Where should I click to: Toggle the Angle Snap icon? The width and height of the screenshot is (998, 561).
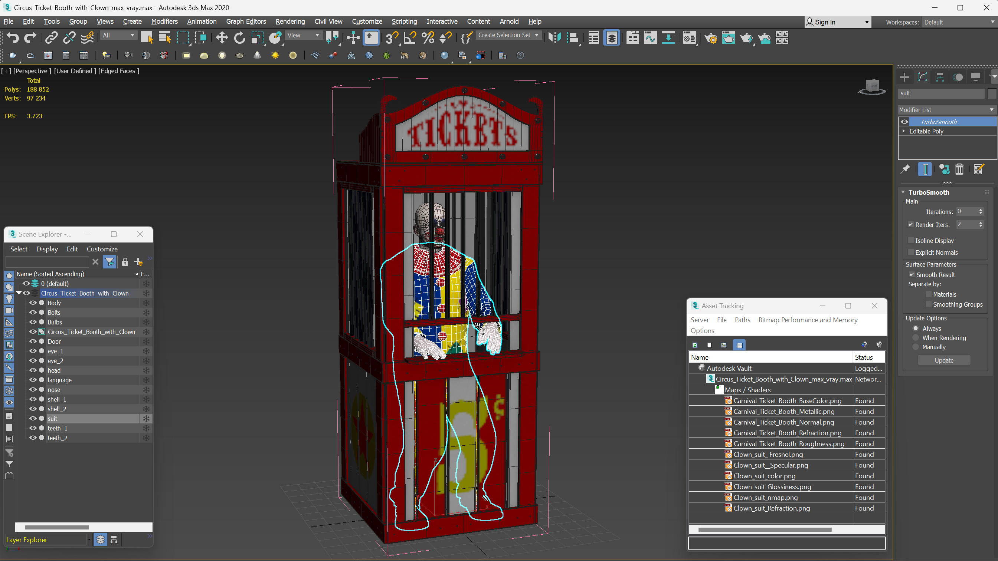pos(409,37)
